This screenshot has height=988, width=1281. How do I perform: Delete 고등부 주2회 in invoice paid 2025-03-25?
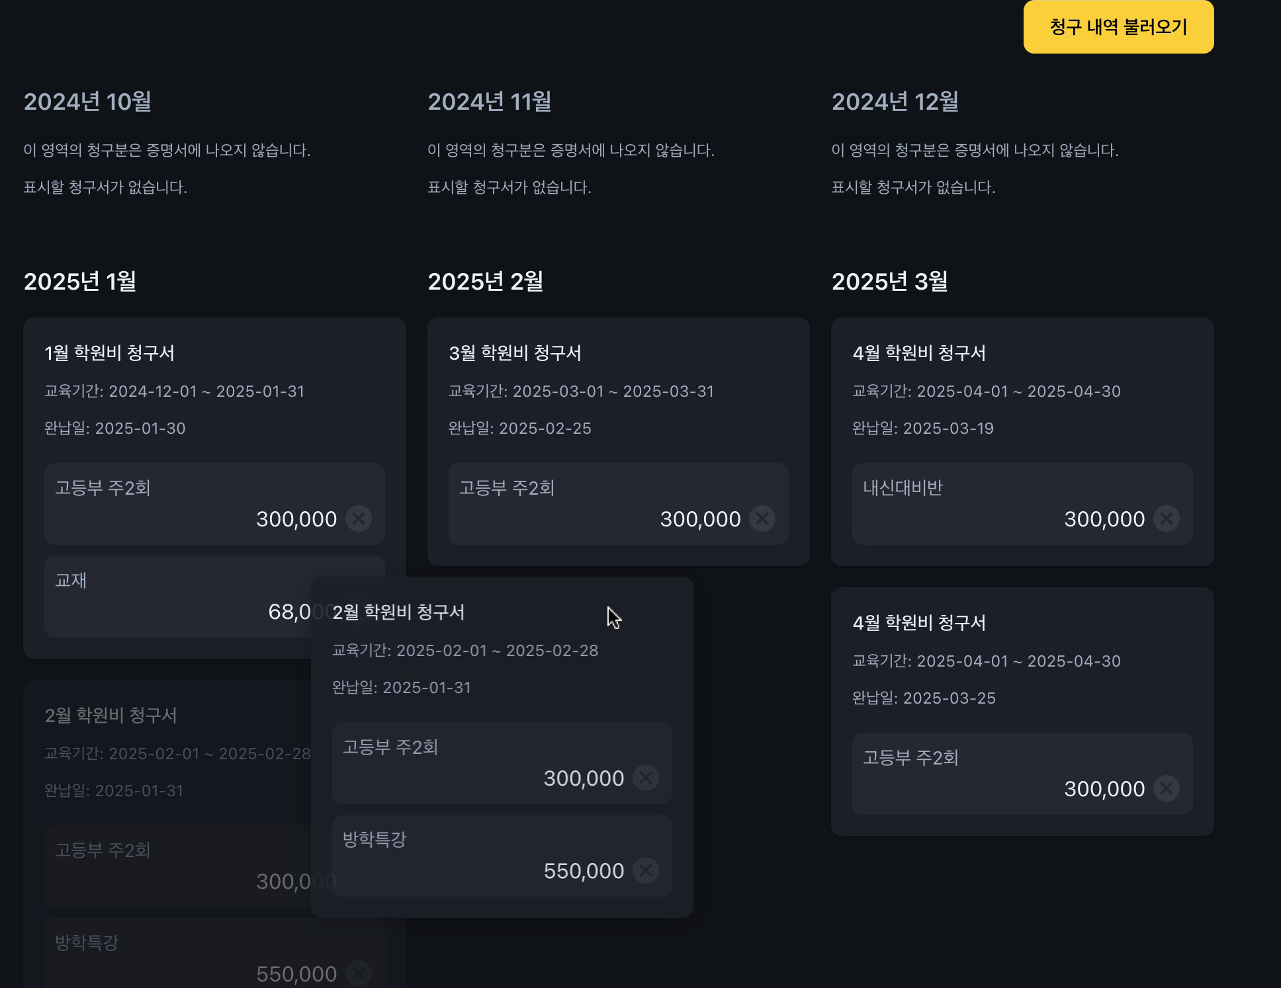coord(1166,788)
